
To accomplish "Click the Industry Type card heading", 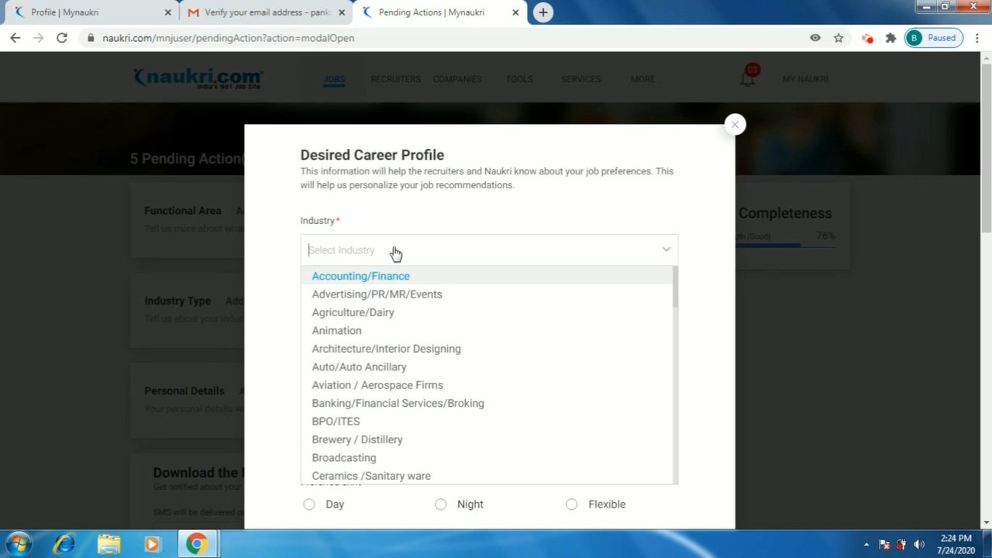I will pyautogui.click(x=177, y=301).
